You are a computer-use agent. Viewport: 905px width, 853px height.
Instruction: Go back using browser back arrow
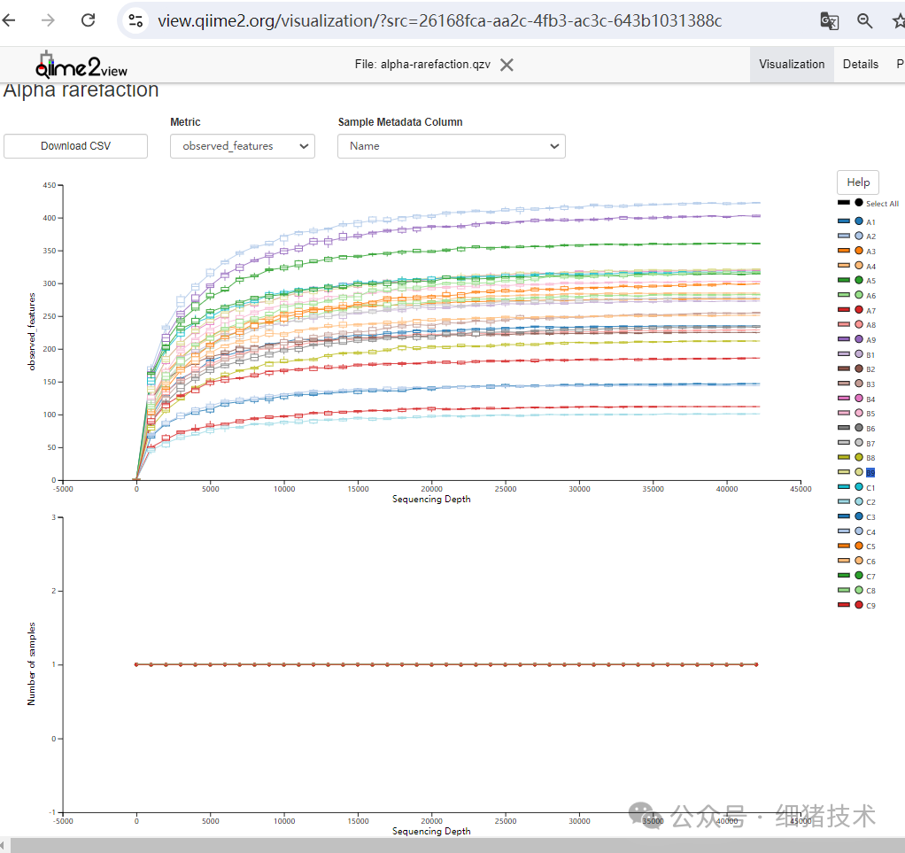(x=10, y=20)
